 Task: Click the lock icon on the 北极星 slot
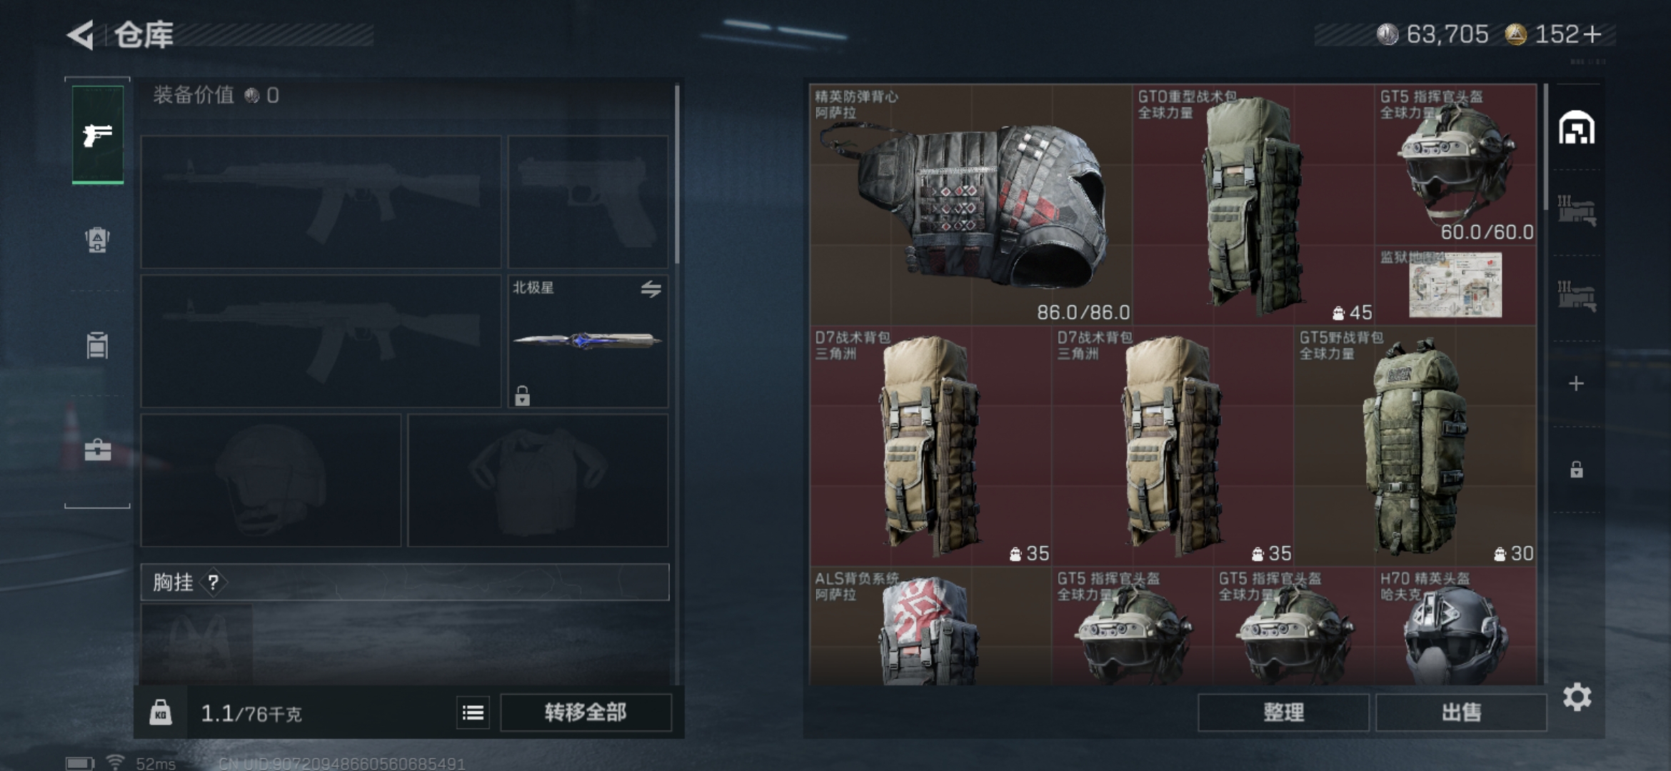(522, 395)
